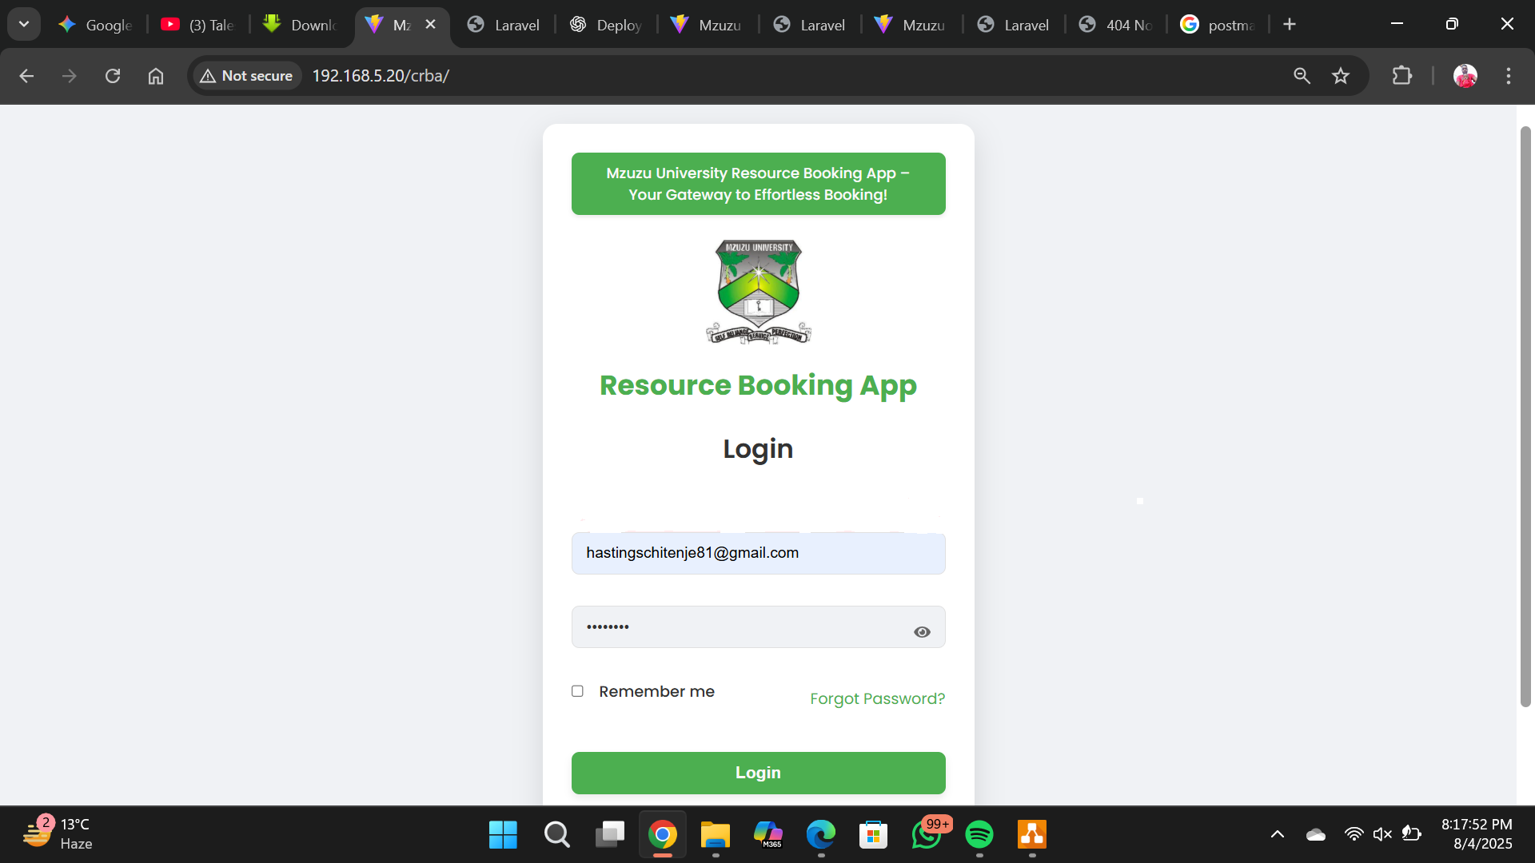This screenshot has width=1535, height=863.
Task: Show password with the eye icon
Action: point(922,632)
